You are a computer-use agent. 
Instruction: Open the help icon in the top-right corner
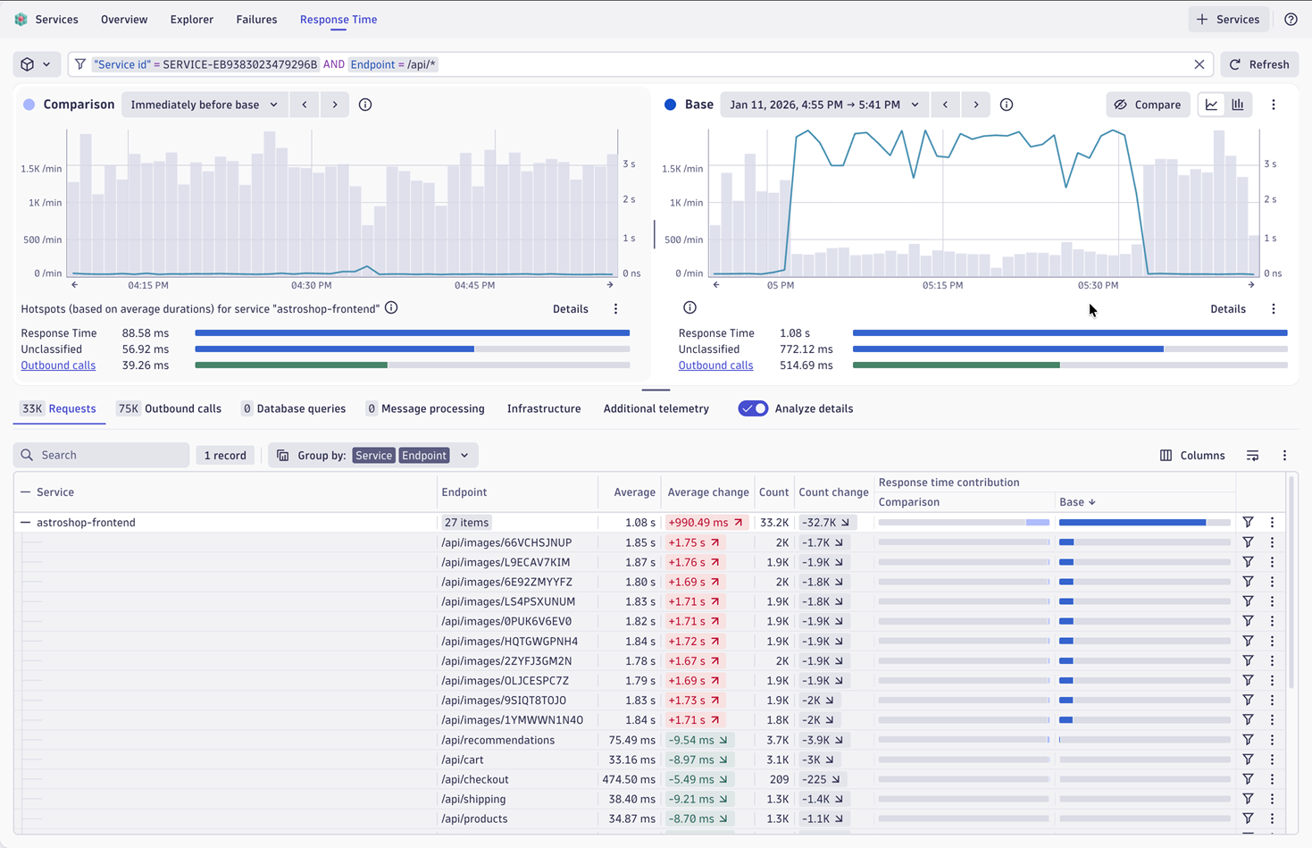point(1290,19)
